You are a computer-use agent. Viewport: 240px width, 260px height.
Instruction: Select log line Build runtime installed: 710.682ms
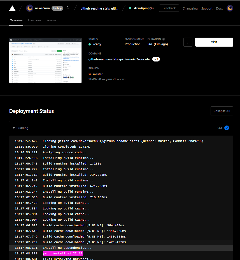pos(121,197)
